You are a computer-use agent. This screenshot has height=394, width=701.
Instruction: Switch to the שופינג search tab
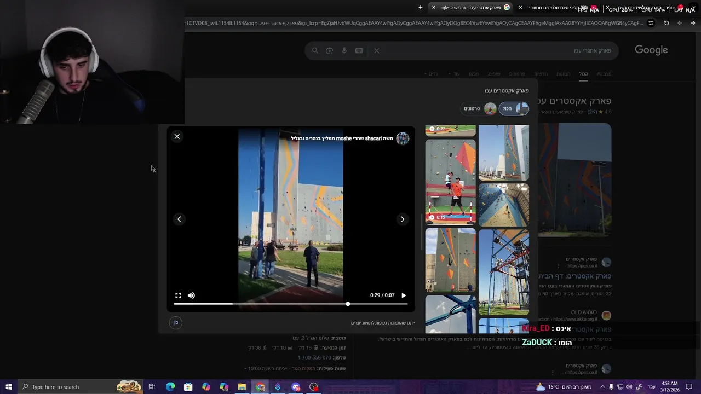click(x=494, y=74)
